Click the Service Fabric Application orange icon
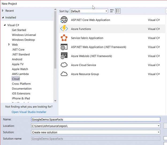 pos(64,38)
